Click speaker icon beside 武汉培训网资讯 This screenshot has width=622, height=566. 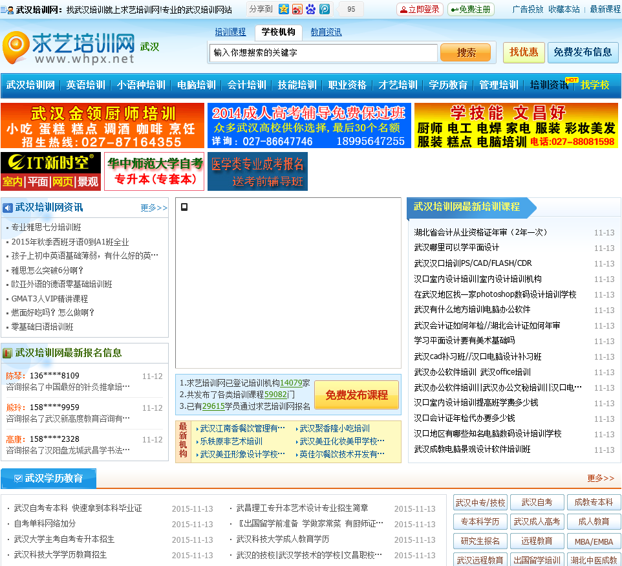tap(8, 208)
